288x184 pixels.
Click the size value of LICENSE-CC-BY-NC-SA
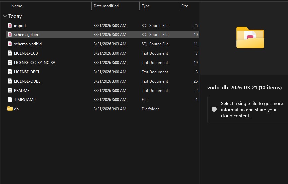pyautogui.click(x=196, y=63)
